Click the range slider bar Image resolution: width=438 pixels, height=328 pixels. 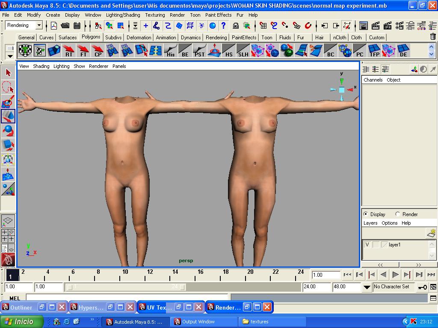(127, 287)
